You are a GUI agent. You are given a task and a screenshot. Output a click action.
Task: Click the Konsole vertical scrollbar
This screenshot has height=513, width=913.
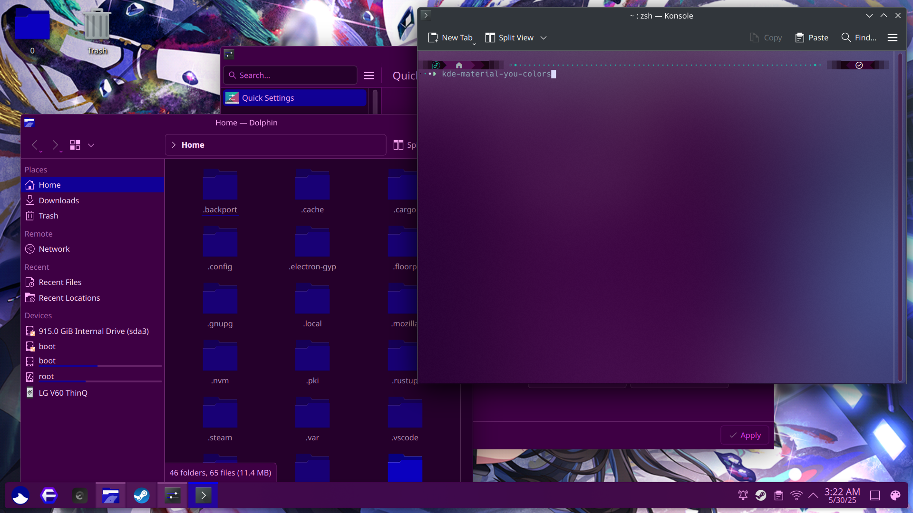[899, 217]
